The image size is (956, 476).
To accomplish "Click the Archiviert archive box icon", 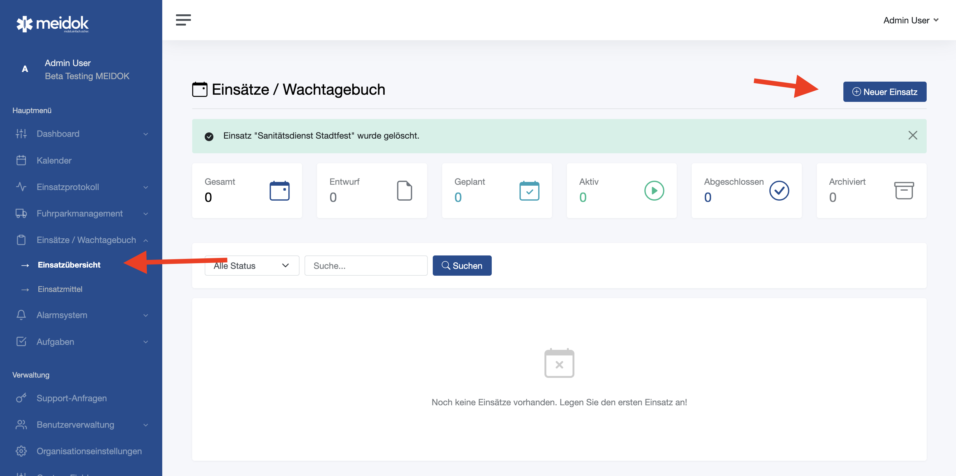I will click(904, 191).
